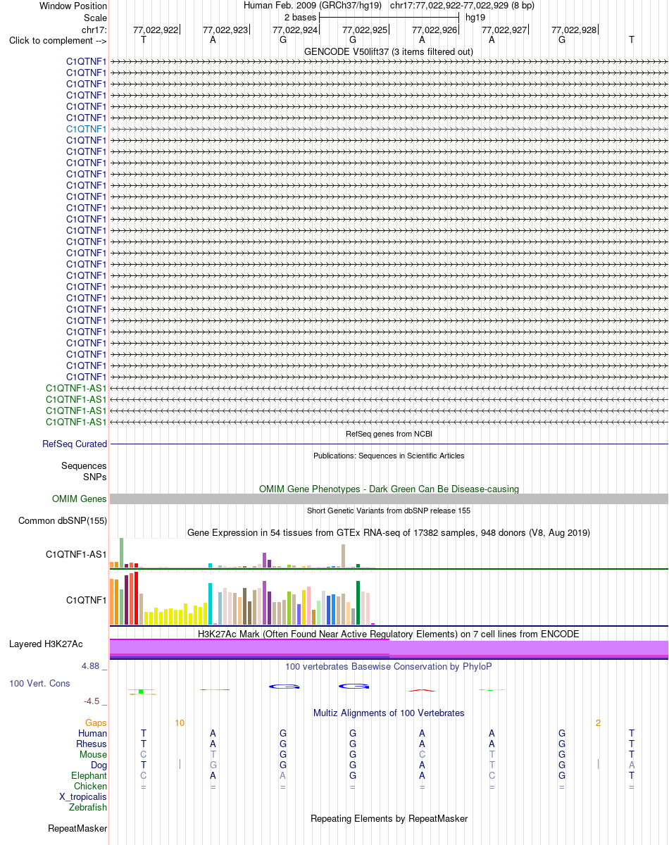Click the Human alignment row label
Image resolution: width=669 pixels, height=845 pixels.
click(93, 734)
